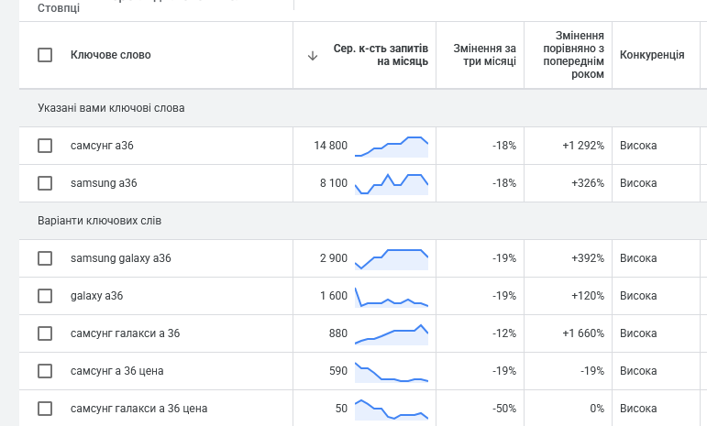This screenshot has height=426, width=707.
Task: Check the самсунг а 36 цена checkbox
Action: 45,371
